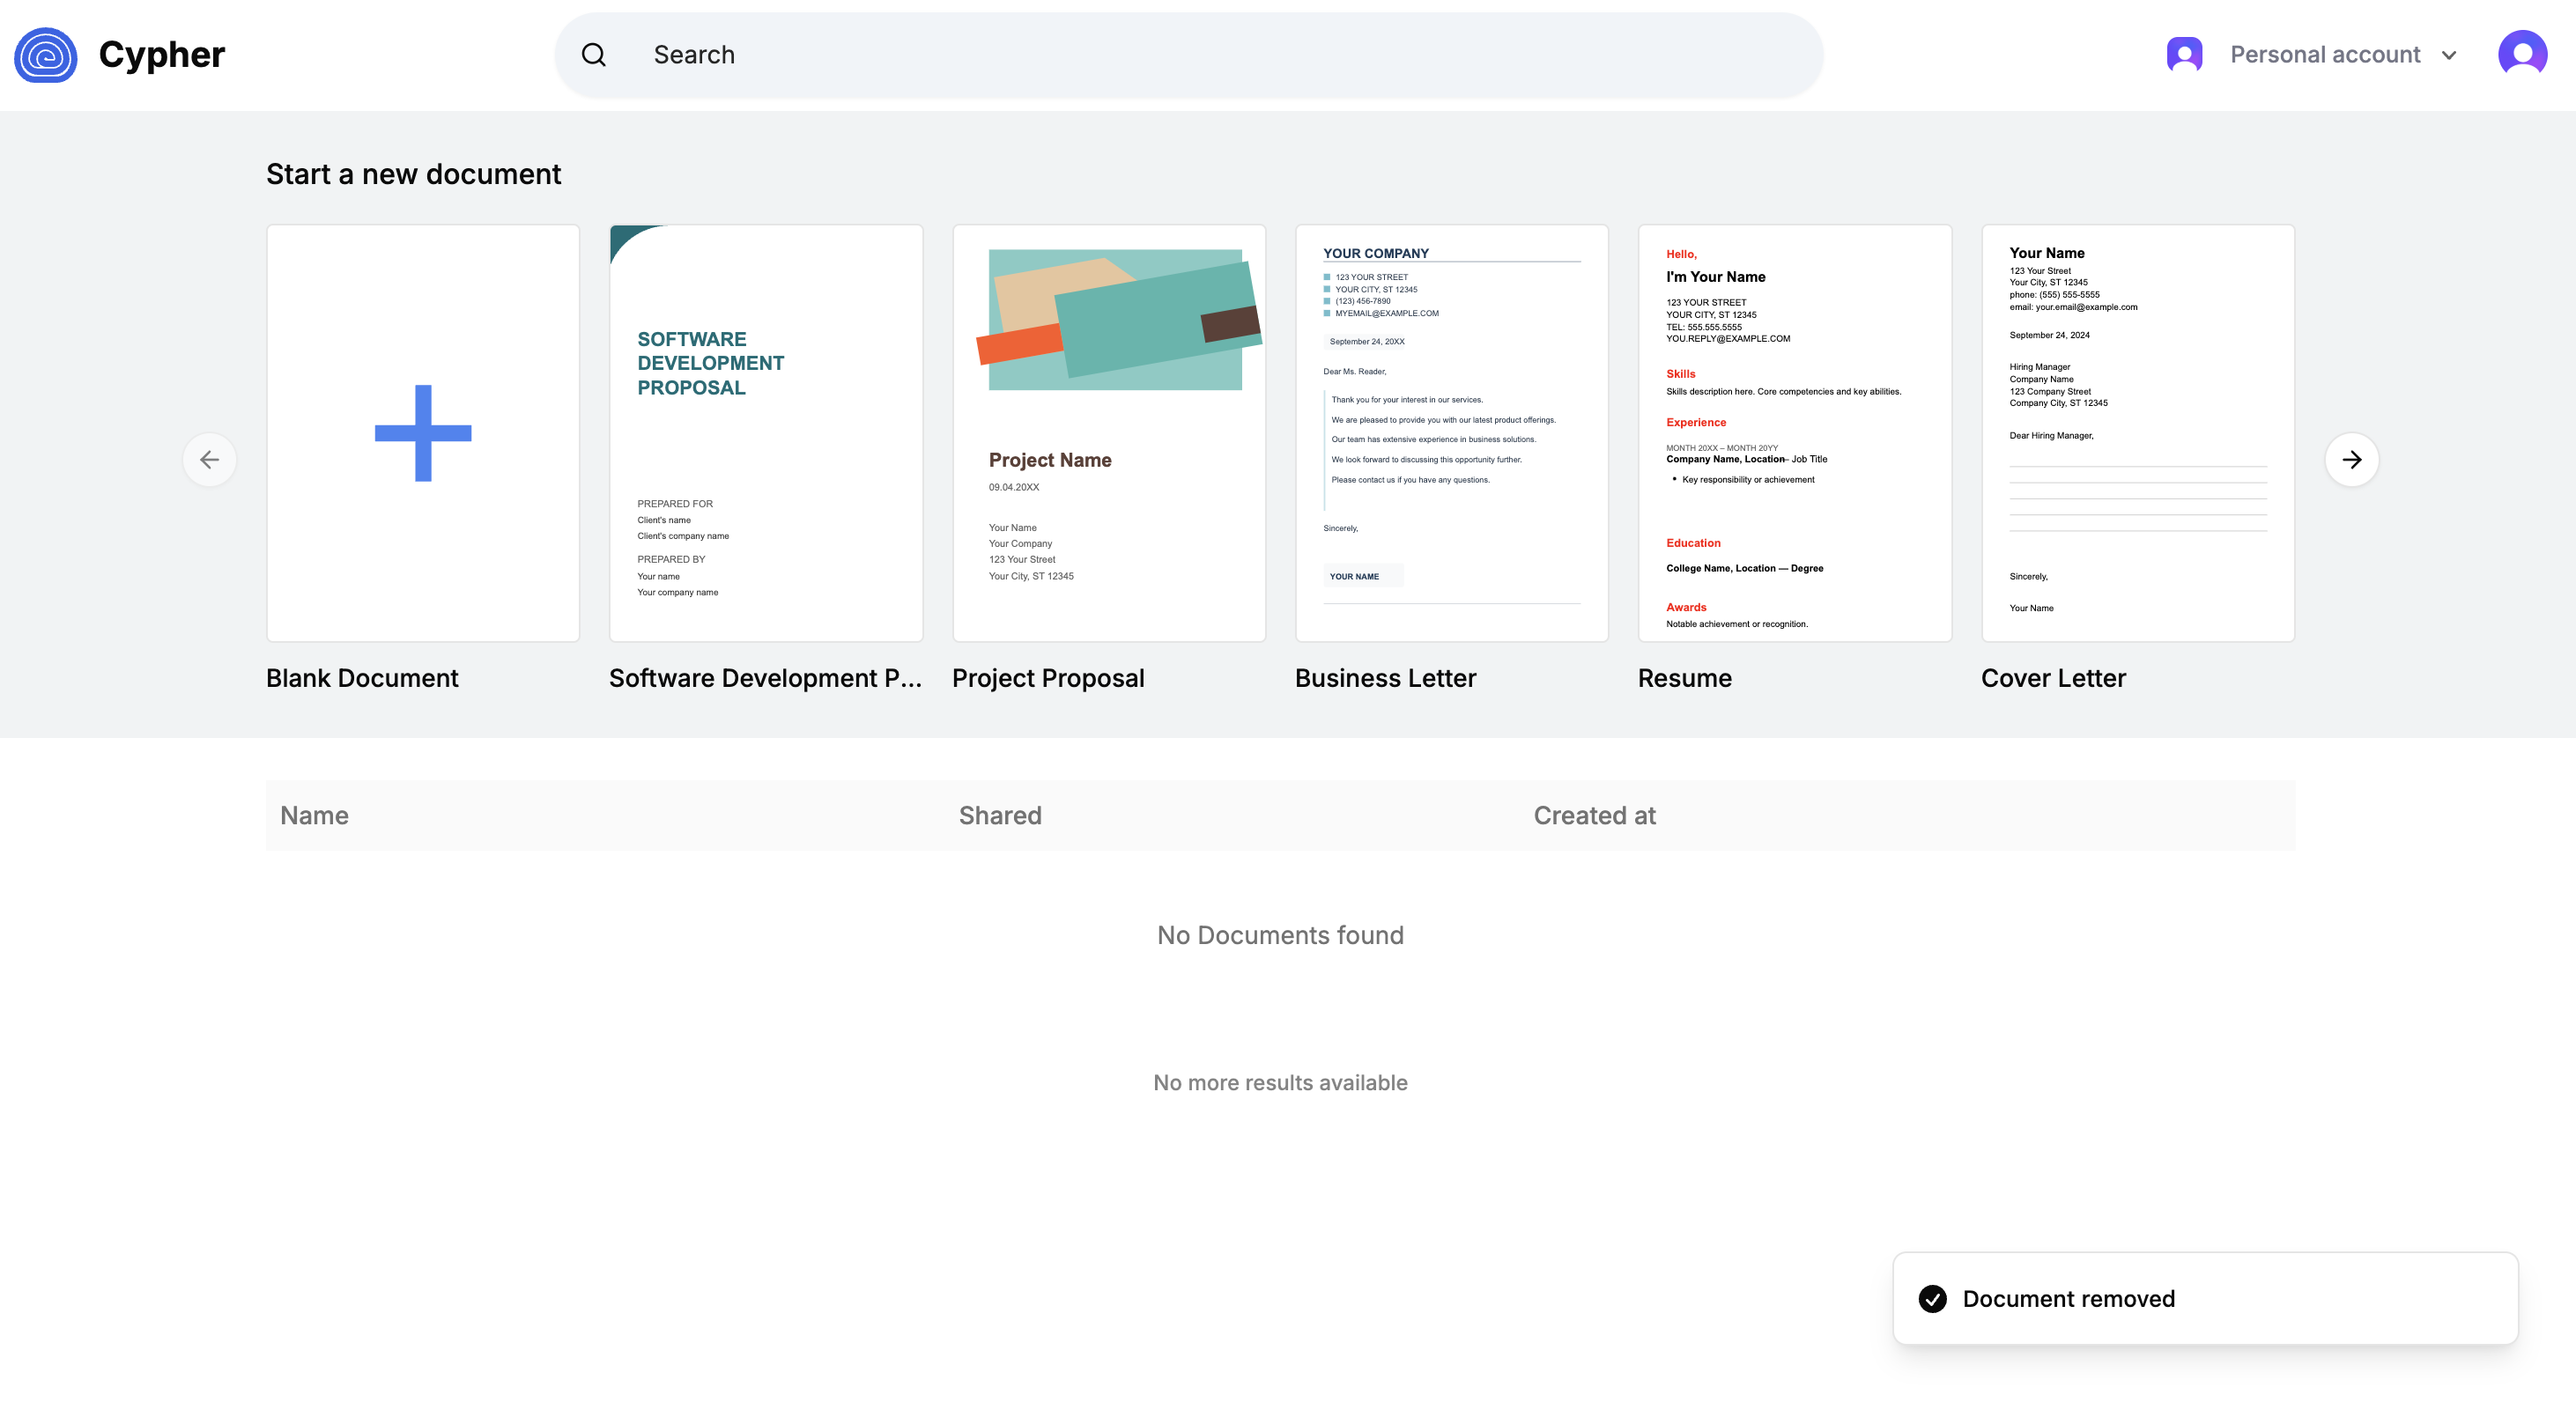Open the user profile avatar menu
Image resolution: width=2576 pixels, height=1402 pixels.
(x=2521, y=54)
